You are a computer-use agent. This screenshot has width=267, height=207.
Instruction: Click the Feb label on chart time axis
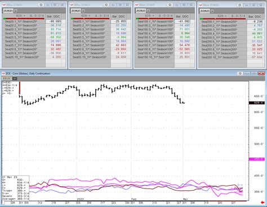coord(133,199)
